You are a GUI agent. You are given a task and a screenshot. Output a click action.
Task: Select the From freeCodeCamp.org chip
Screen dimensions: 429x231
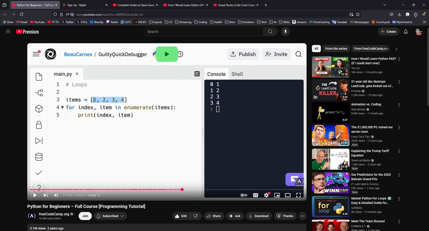[371, 48]
